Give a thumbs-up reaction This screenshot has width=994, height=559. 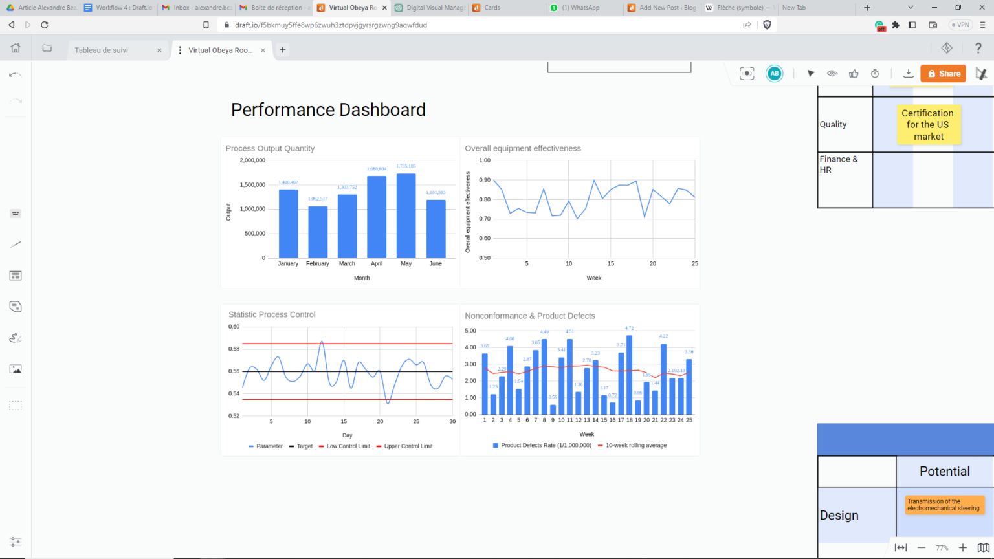click(854, 73)
